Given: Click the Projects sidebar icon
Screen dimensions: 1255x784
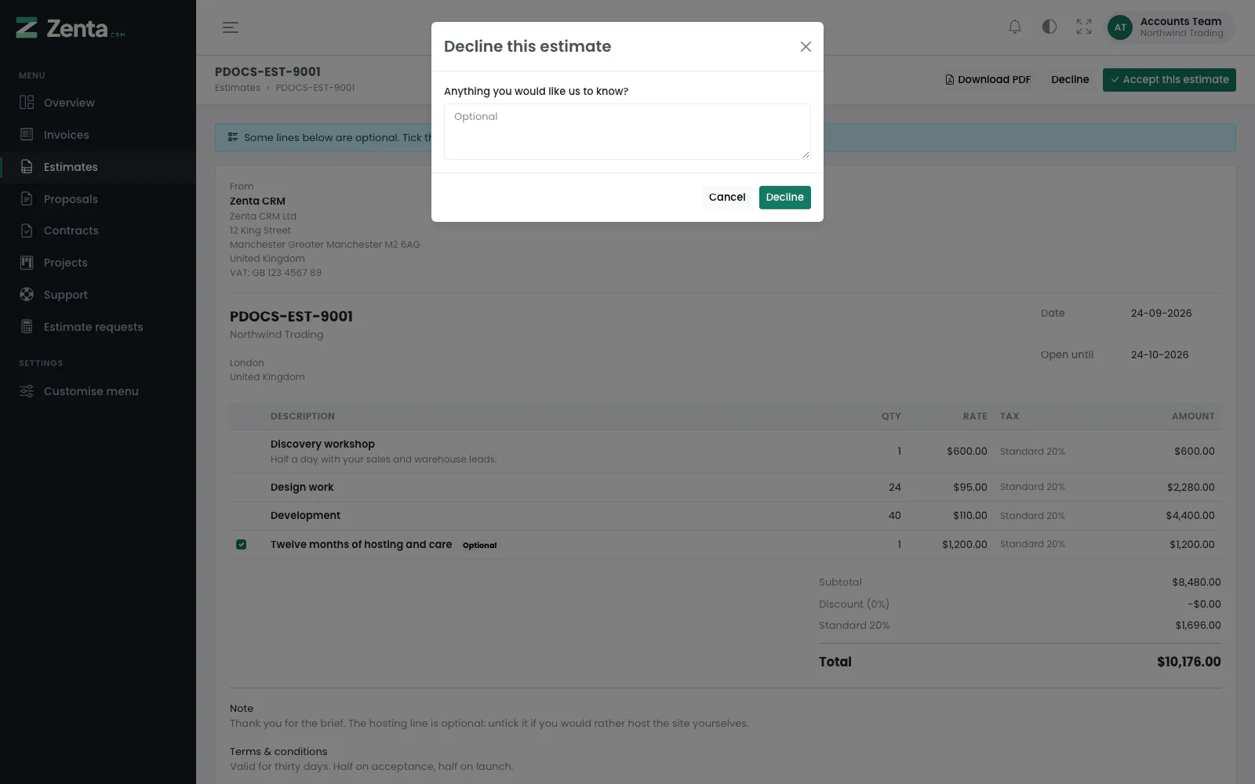Looking at the screenshot, I should point(27,263).
